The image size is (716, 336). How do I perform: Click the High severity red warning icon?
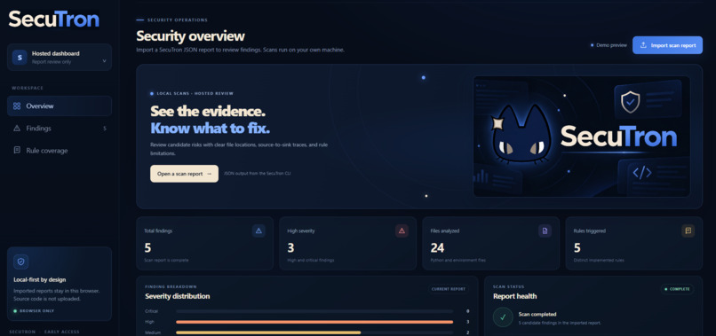pyautogui.click(x=402, y=231)
